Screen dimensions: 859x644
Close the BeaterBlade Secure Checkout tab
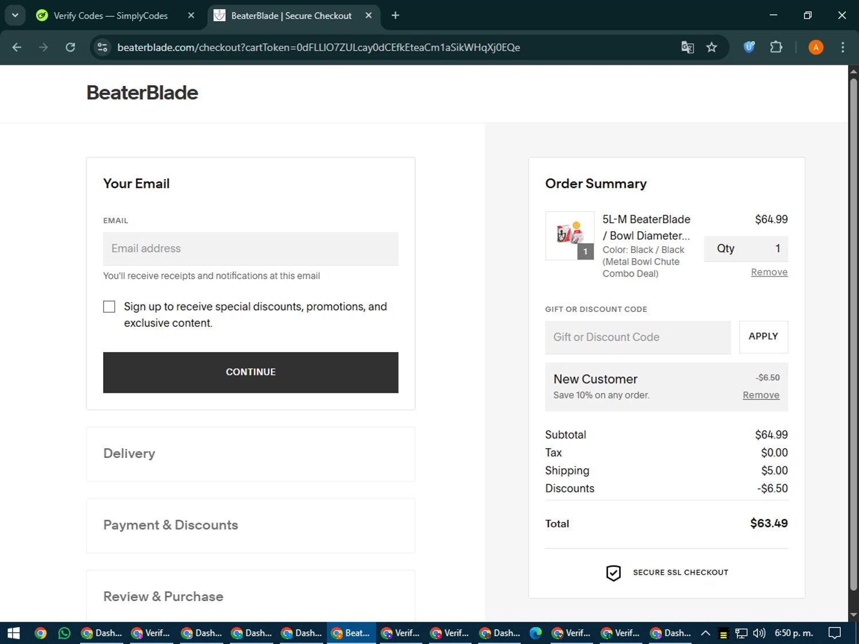[368, 15]
